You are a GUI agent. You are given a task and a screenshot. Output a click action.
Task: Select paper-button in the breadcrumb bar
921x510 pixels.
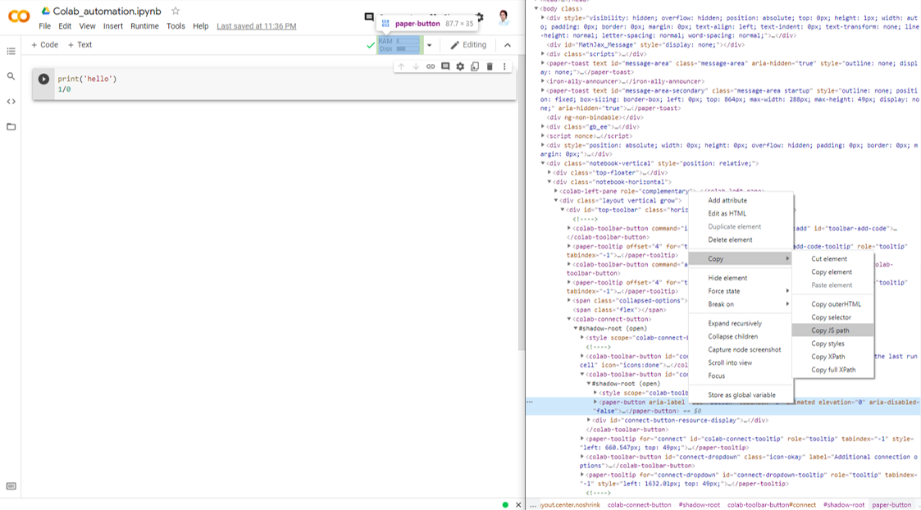(891, 505)
